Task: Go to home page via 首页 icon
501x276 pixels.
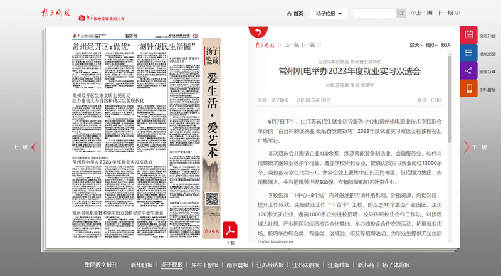Action: 295,13
